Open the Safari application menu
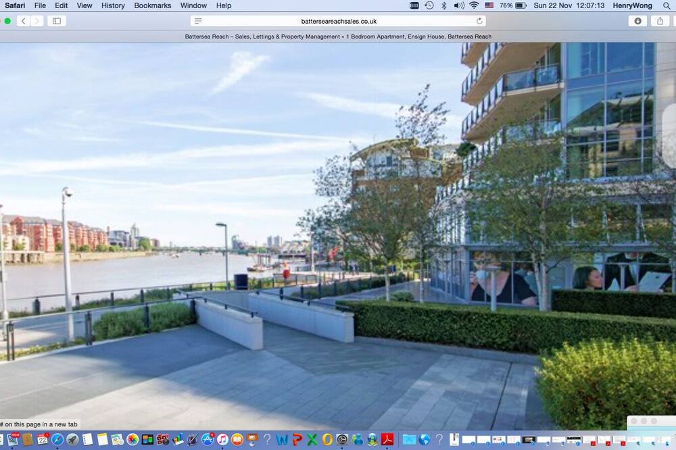676x450 pixels. click(15, 5)
